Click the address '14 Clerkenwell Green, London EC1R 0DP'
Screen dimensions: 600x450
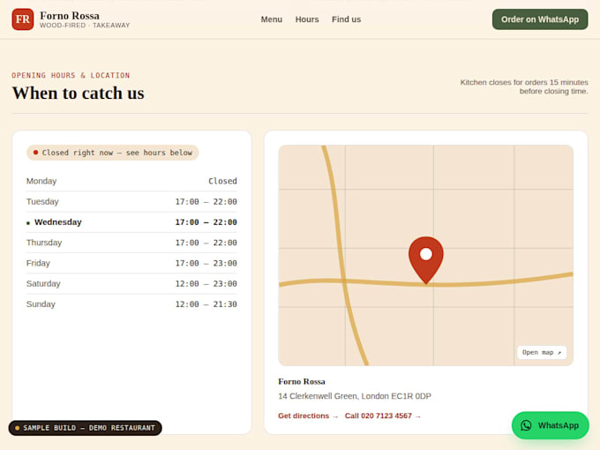tap(355, 396)
